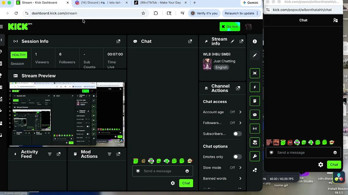The height and width of the screenshot is (195, 348).
Task: Toggle Subscribers-only chat switch
Action: point(237,134)
